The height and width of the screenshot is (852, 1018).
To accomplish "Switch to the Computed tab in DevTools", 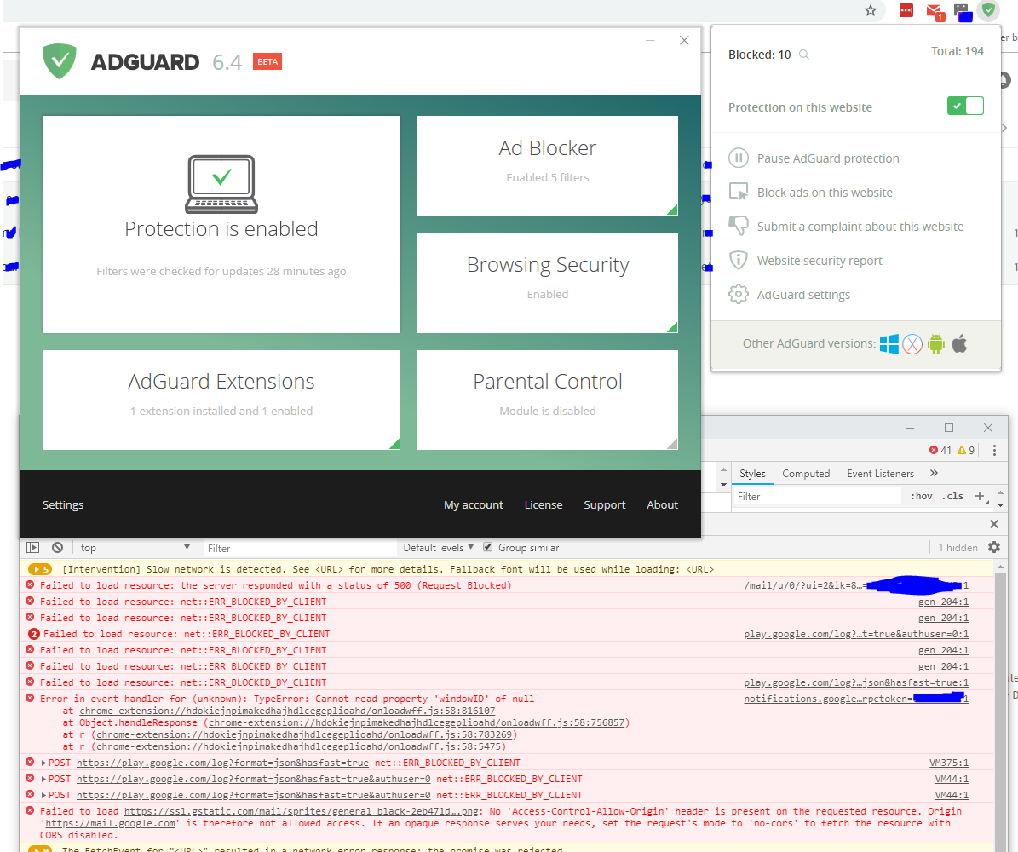I will click(806, 473).
